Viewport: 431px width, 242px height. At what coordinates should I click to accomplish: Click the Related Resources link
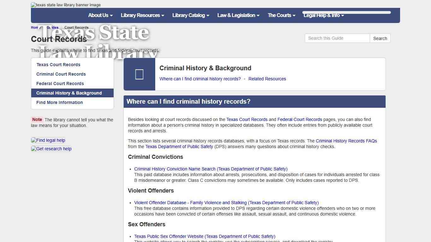(267, 79)
